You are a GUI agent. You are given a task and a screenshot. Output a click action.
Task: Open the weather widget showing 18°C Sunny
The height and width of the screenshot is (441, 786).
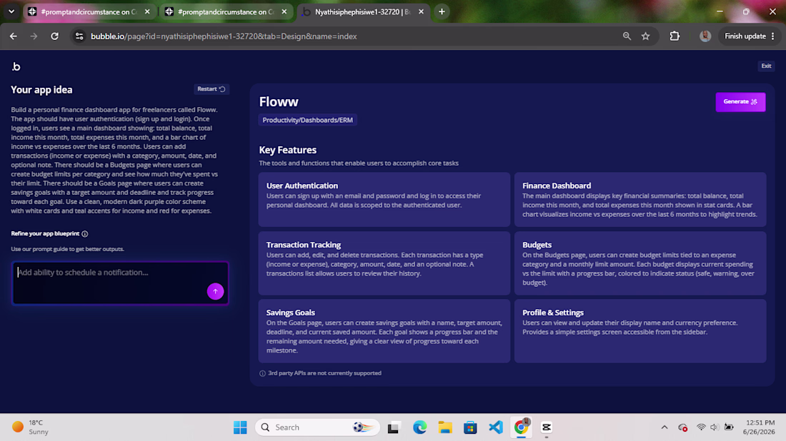coord(31,427)
